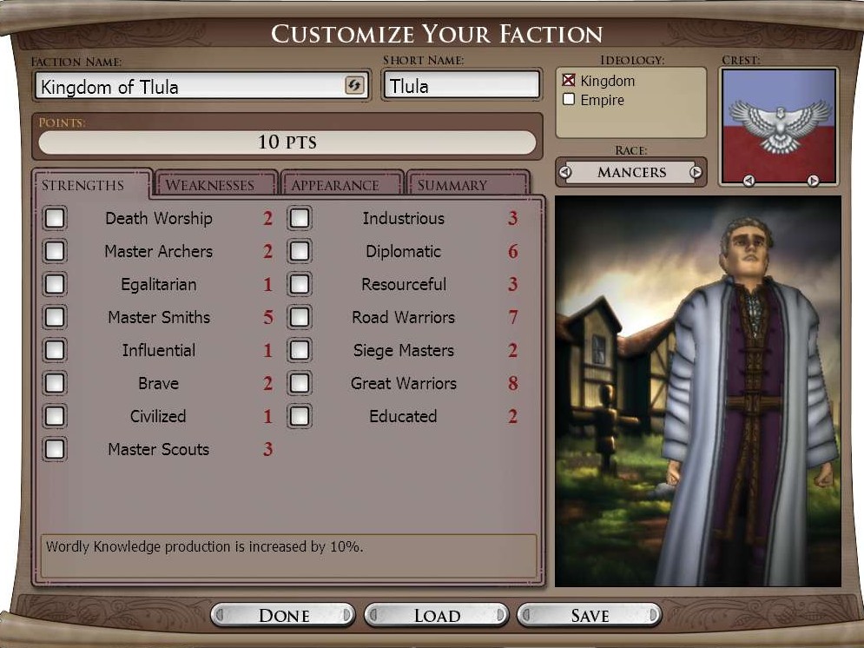Click the dove crest emblem image
Screen dimensions: 864x648
(779, 126)
